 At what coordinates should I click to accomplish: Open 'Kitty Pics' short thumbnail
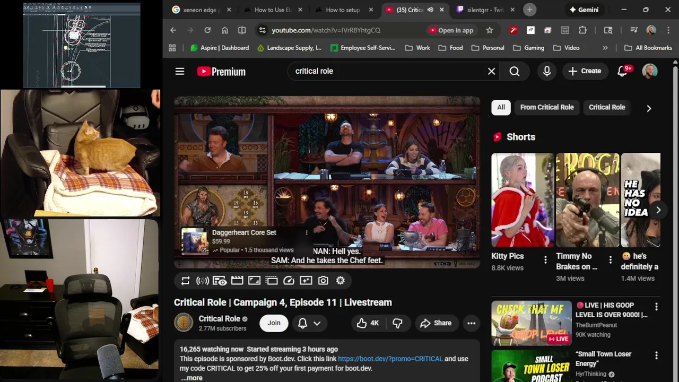523,200
